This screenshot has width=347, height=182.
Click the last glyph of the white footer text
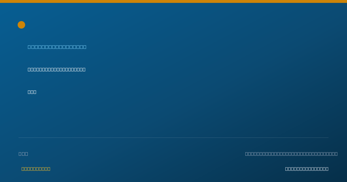327,169
